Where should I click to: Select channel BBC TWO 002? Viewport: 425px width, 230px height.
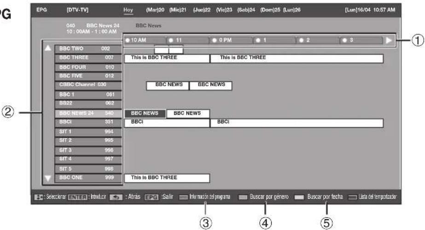(88, 49)
